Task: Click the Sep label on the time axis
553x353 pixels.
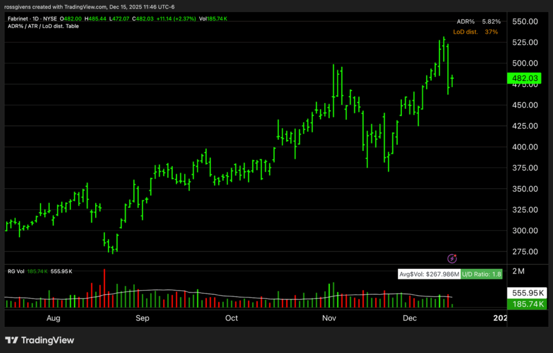Action: point(142,318)
